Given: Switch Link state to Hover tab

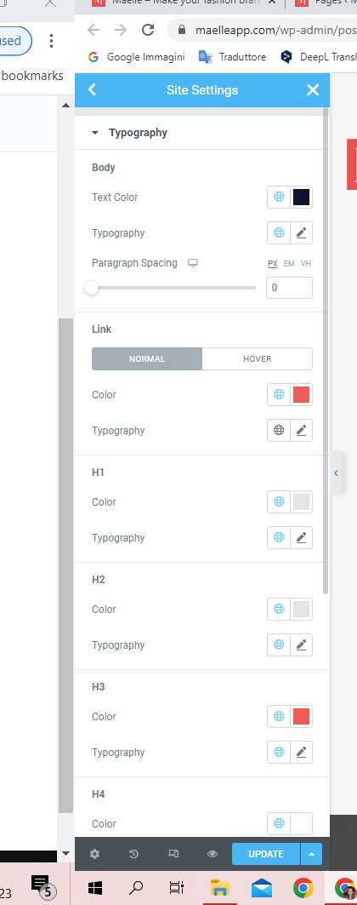Looking at the screenshot, I should tap(258, 359).
